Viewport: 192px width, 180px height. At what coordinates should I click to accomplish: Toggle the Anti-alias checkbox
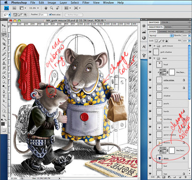pos(50,14)
